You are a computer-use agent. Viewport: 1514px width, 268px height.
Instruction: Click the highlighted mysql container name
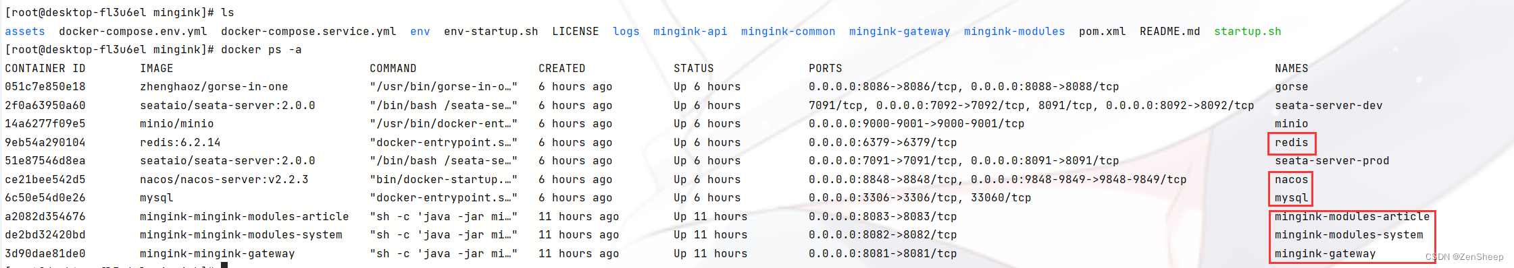pyautogui.click(x=1291, y=197)
